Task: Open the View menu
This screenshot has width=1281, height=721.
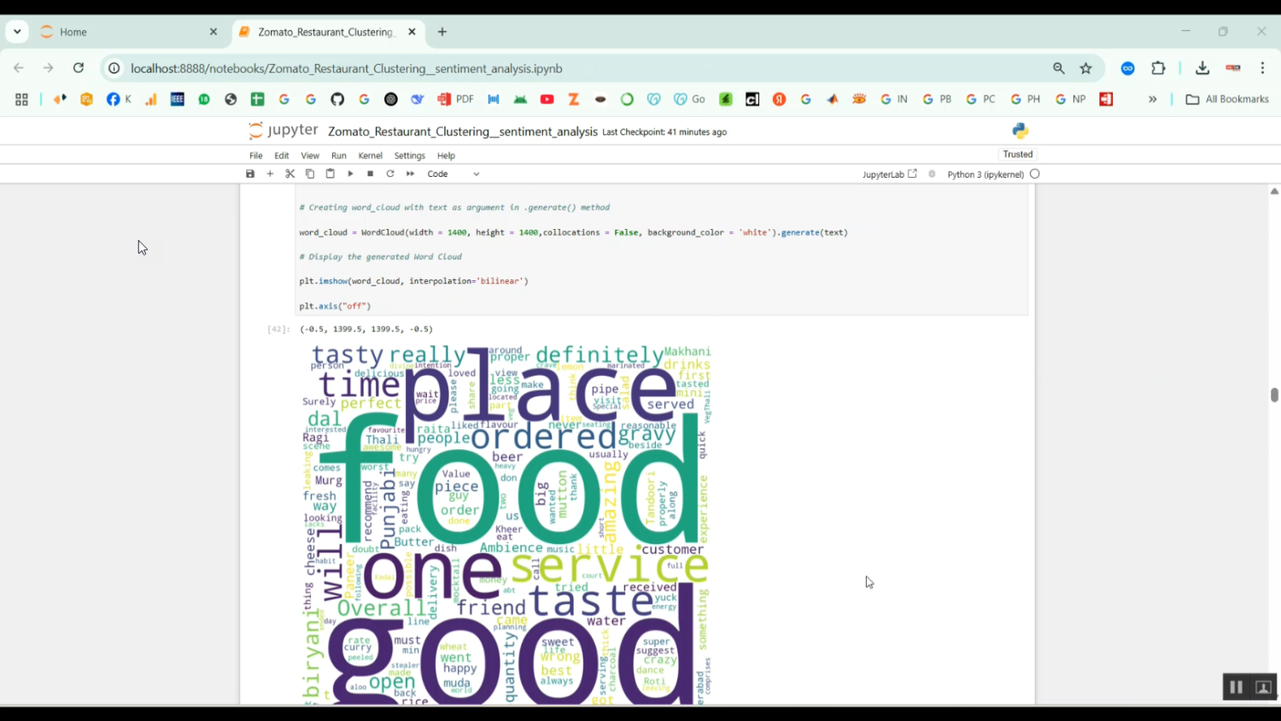Action: tap(310, 155)
